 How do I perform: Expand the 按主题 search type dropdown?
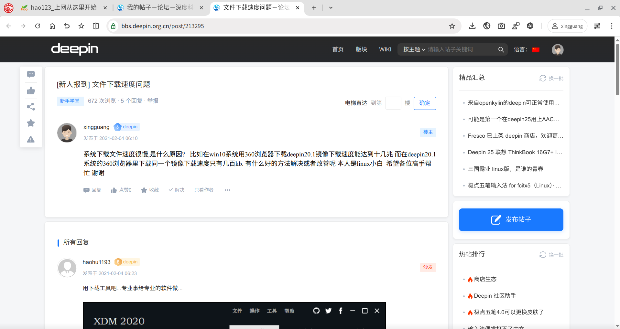coord(414,49)
